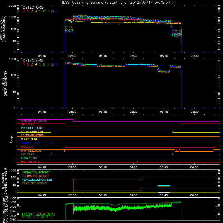The image size is (223, 223).
Task: Click the Flags y-axis title
Action: click(11, 139)
